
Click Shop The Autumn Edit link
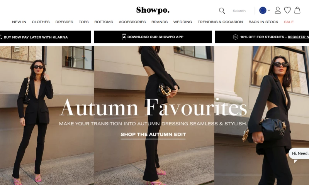coord(153,135)
